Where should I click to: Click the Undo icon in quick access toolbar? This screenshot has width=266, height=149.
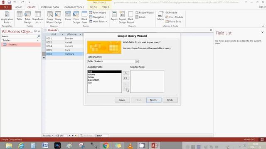tap(15, 2)
